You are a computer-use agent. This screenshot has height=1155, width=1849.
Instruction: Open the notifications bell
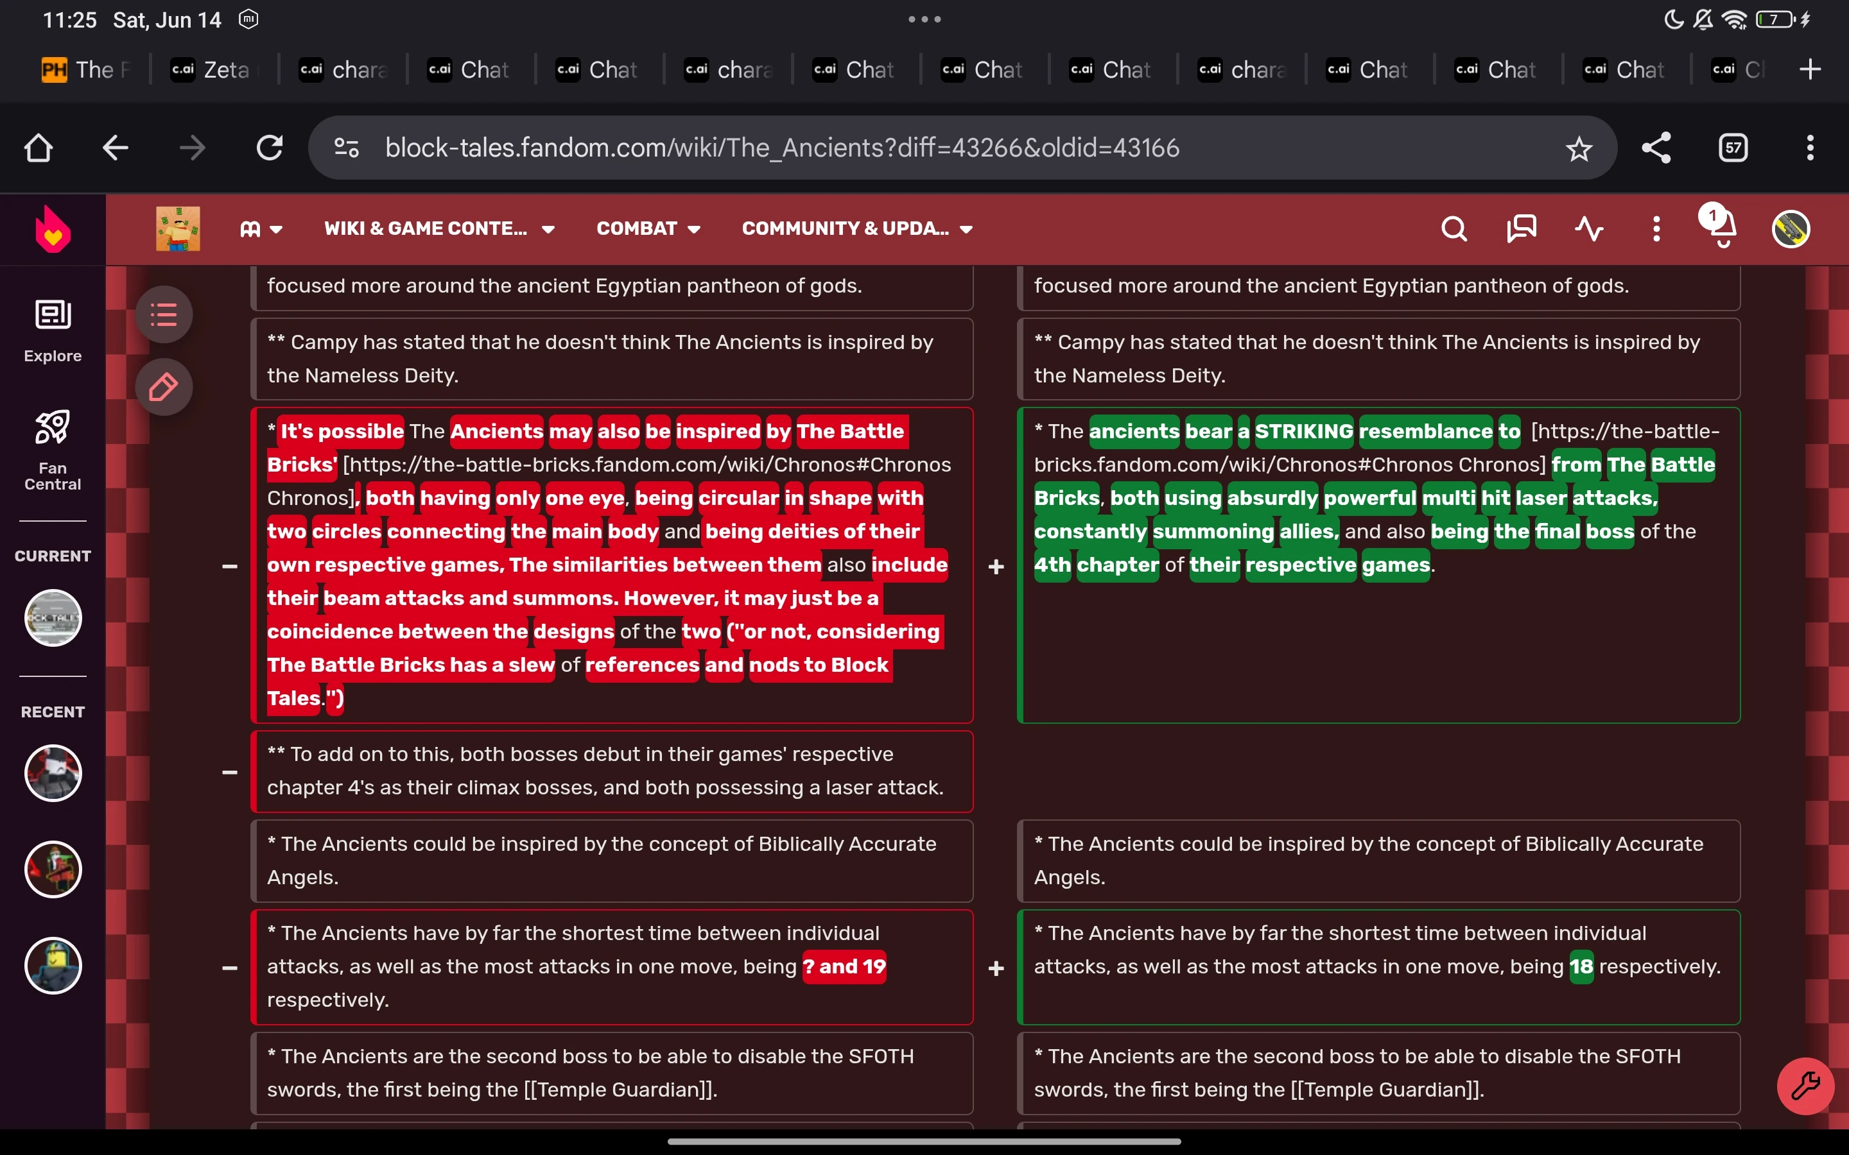click(x=1722, y=228)
